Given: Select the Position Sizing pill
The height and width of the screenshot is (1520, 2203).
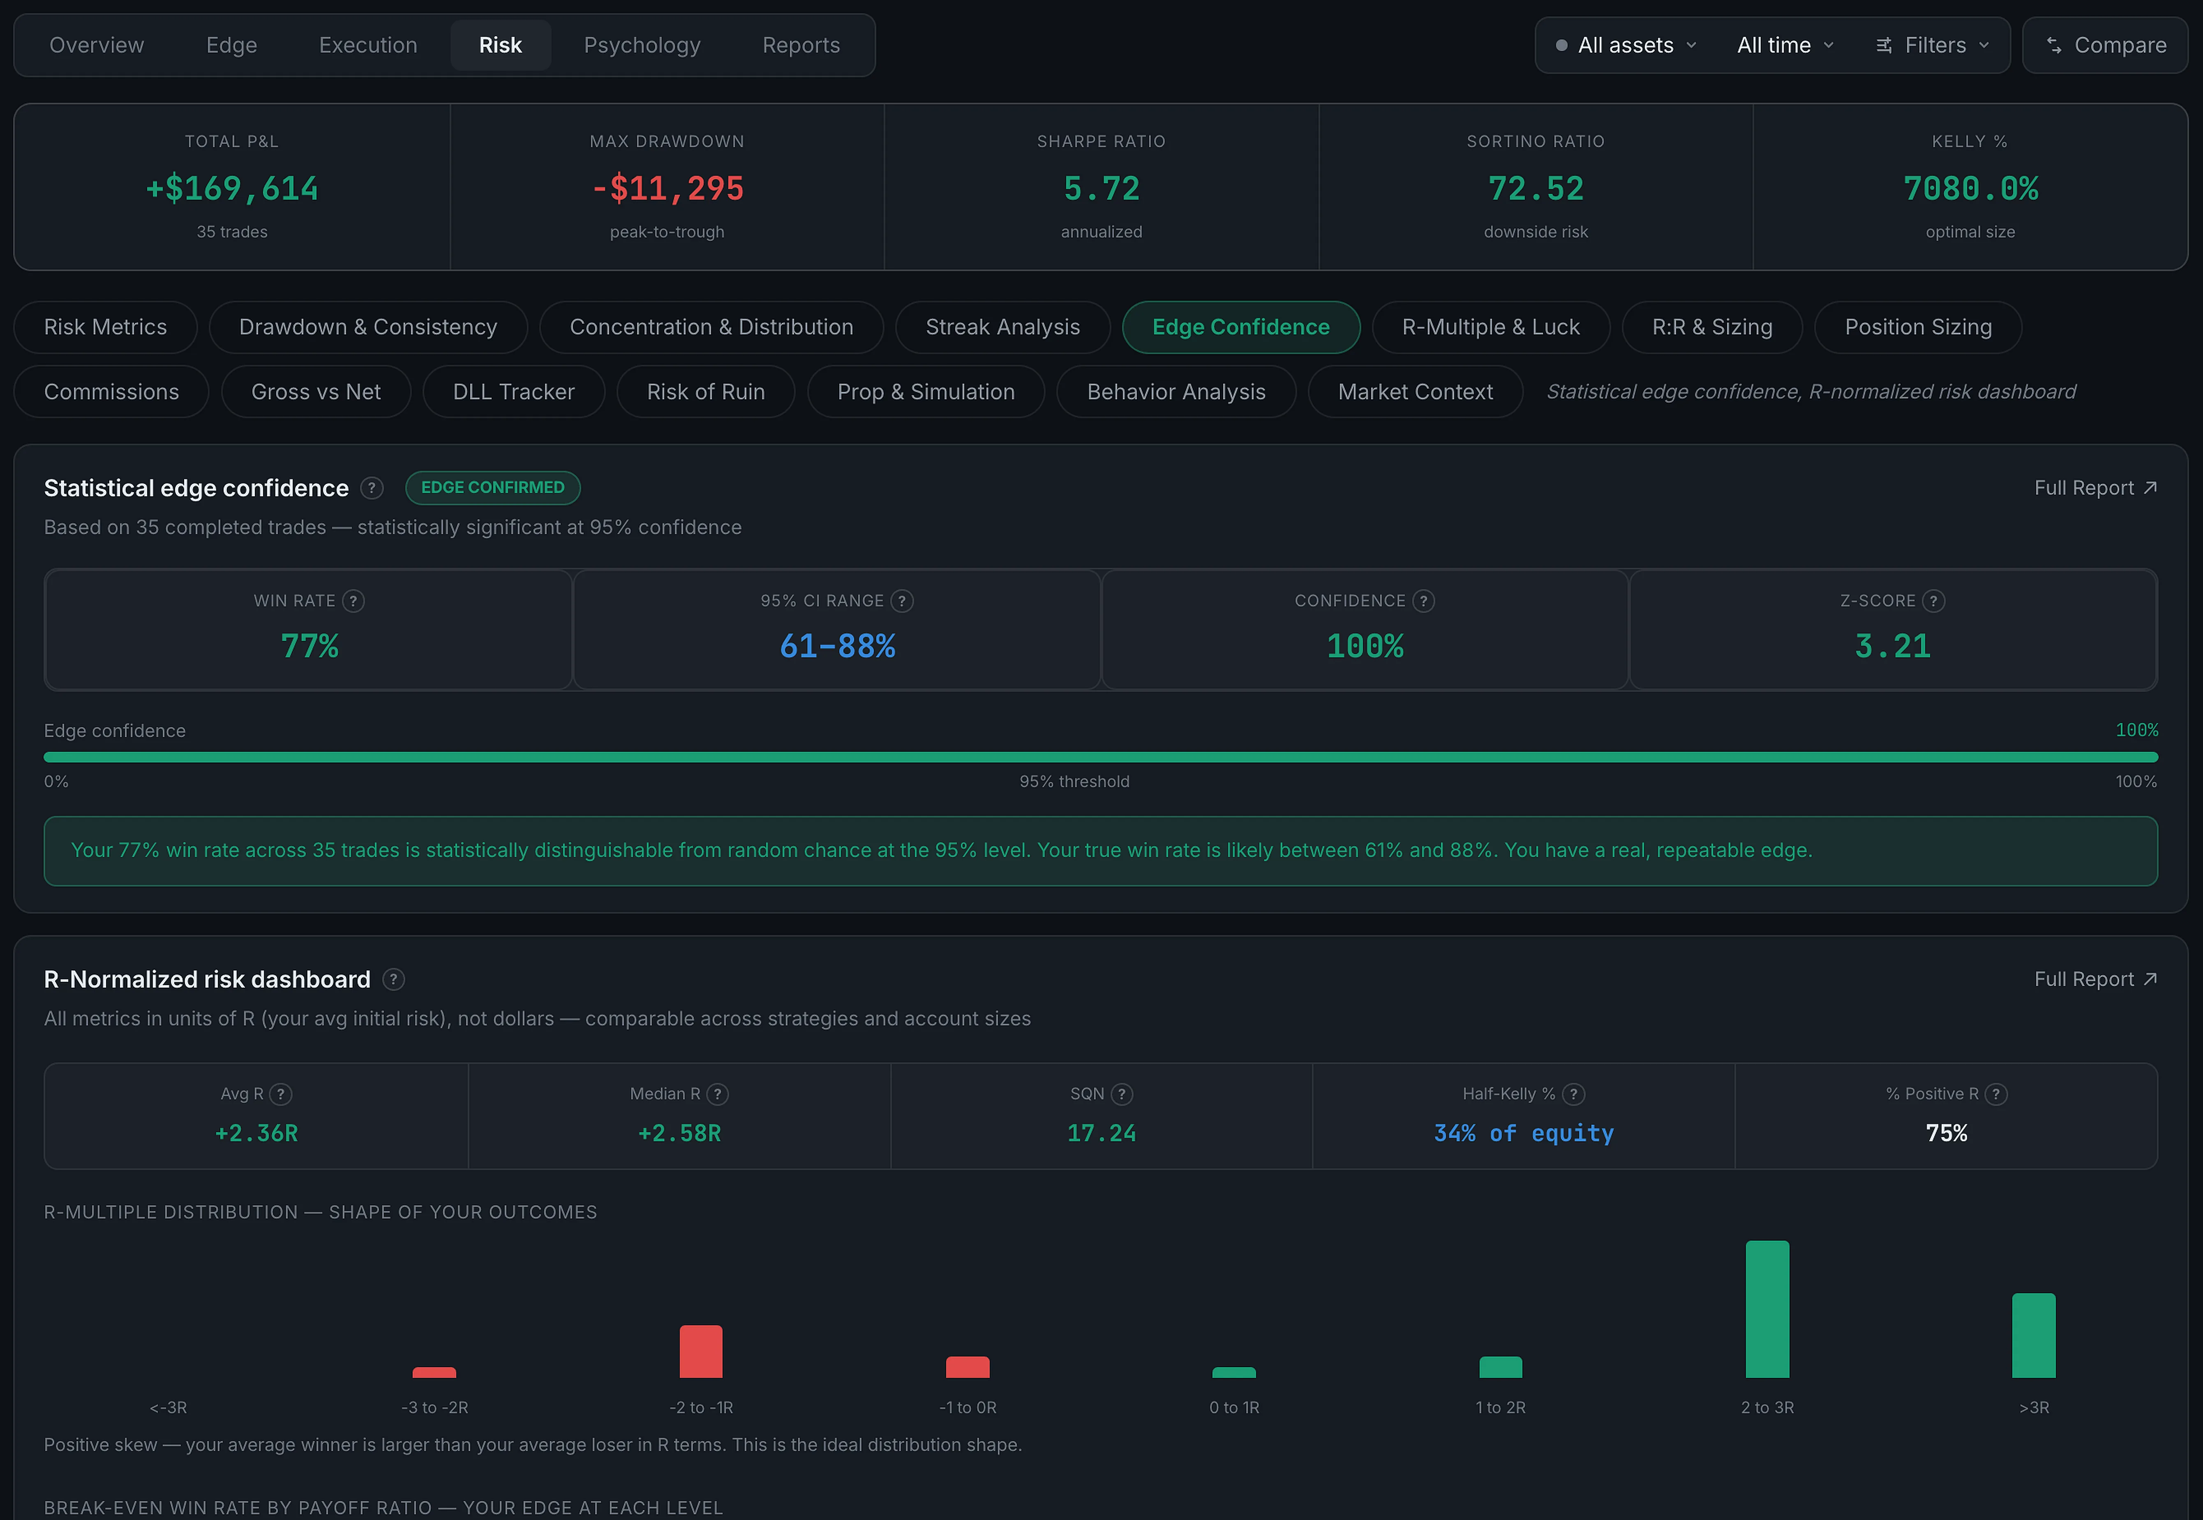Looking at the screenshot, I should coord(1918,327).
